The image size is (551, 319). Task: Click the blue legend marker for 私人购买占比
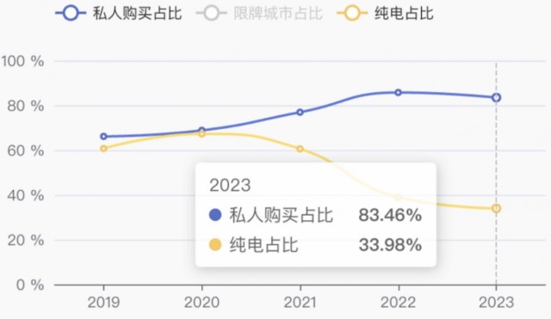(x=71, y=14)
